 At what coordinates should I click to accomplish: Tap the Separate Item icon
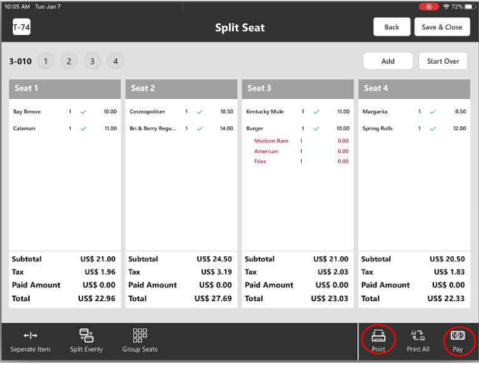tap(30, 335)
